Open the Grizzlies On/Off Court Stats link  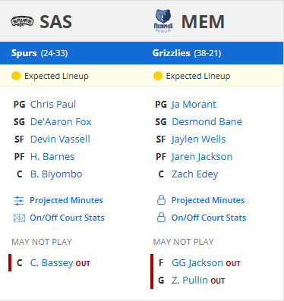(x=209, y=218)
